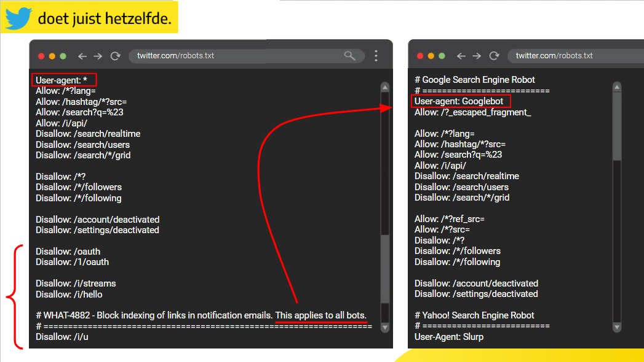The width and height of the screenshot is (644, 362).
Task: Click the red close dot of right window
Action: 419,56
